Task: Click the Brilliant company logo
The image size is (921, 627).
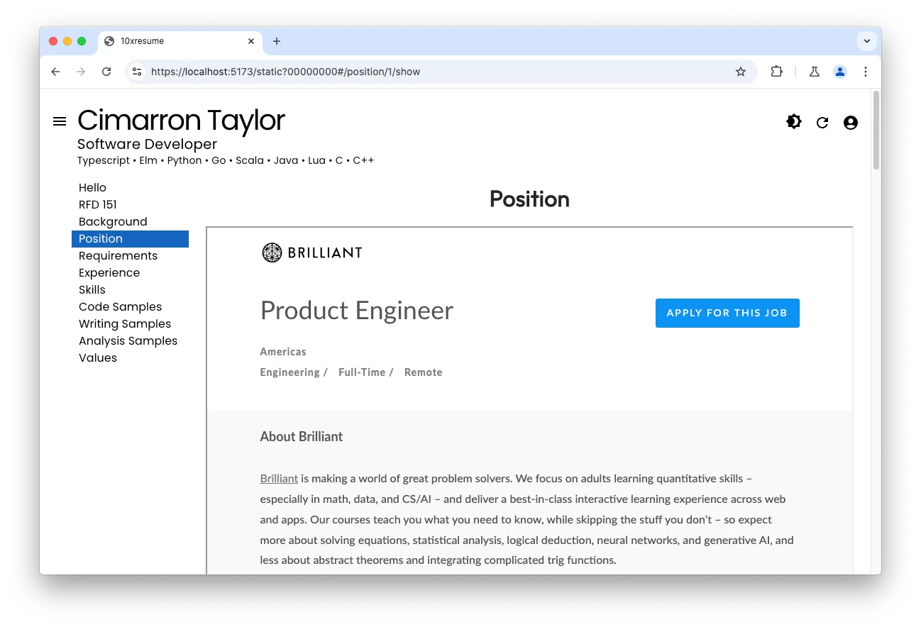Action: pos(311,253)
